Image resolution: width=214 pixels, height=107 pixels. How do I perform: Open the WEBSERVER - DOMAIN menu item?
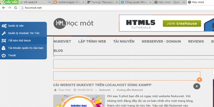161,42
